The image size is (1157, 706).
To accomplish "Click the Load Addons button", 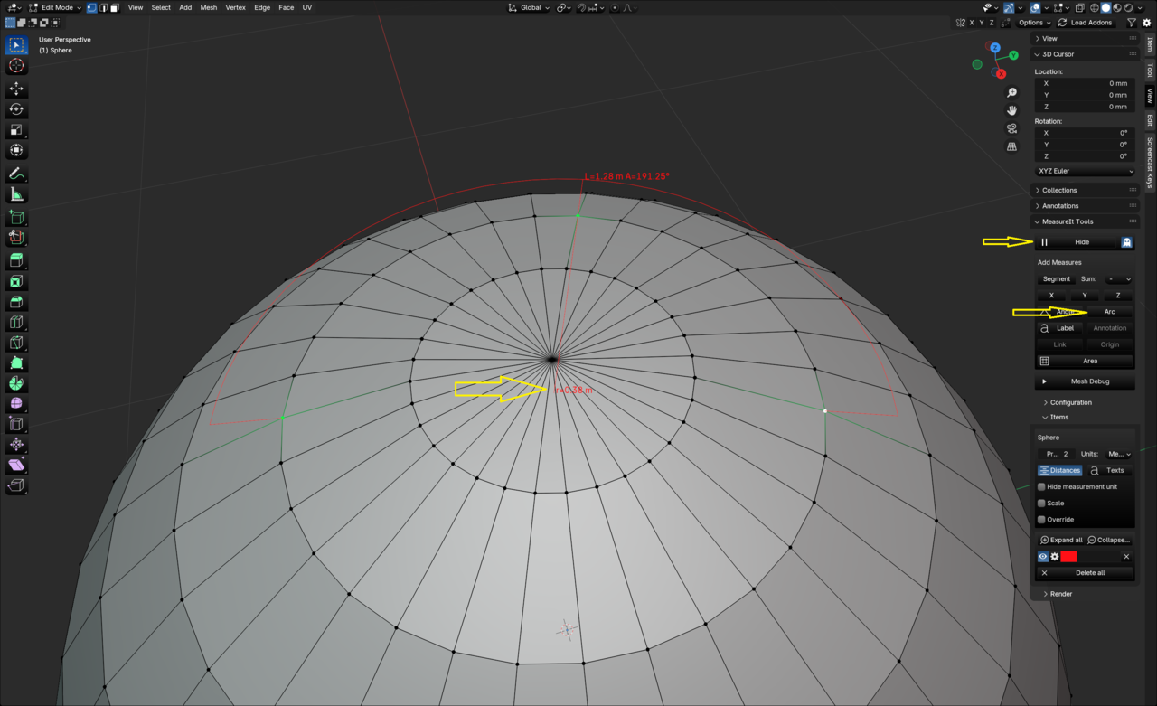I will click(x=1085, y=23).
